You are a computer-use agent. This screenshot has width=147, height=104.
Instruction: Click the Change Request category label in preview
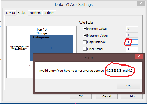tap(19, 48)
